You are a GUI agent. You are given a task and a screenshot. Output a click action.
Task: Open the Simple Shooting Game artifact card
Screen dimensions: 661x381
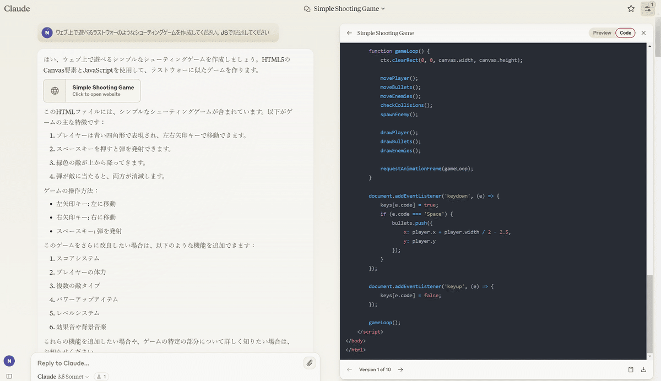[92, 91]
